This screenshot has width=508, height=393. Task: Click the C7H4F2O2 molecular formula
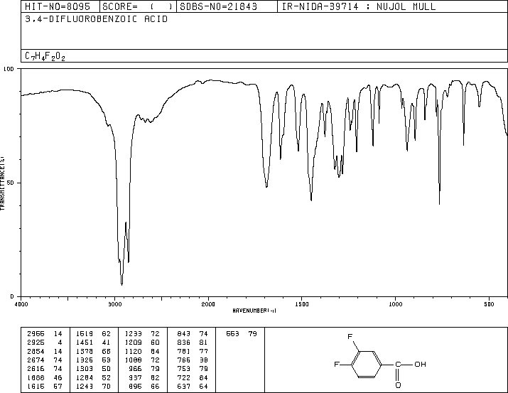tap(45, 56)
